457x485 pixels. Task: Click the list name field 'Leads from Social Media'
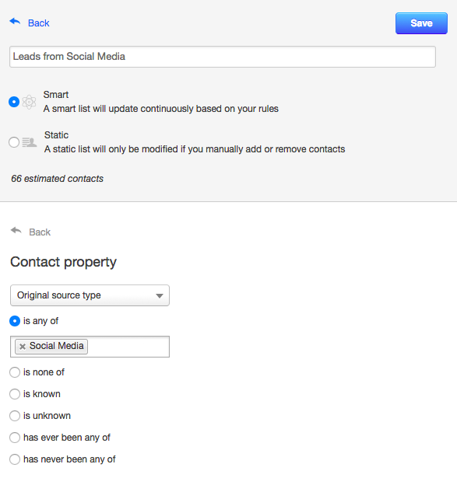(223, 57)
